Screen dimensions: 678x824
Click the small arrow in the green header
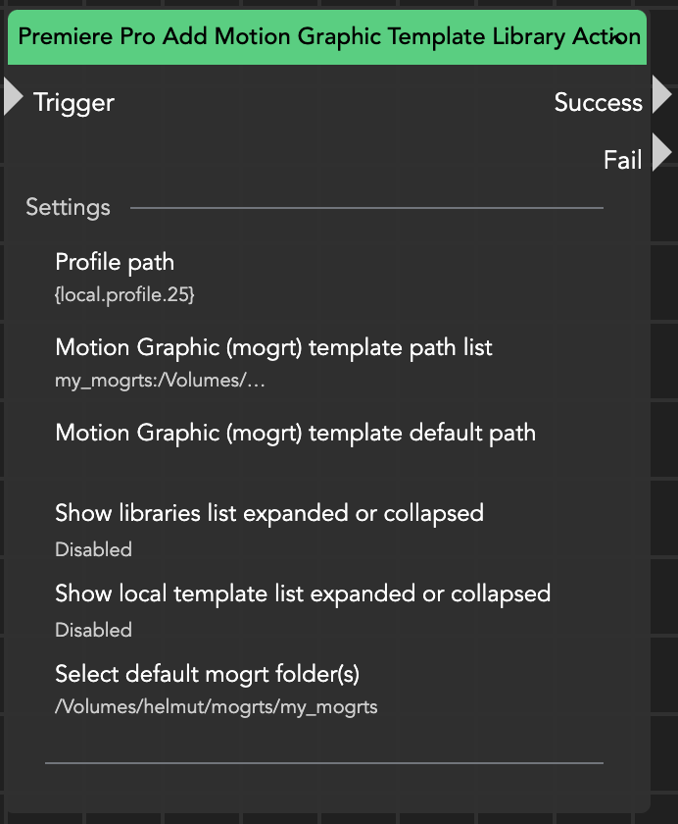[x=617, y=37]
